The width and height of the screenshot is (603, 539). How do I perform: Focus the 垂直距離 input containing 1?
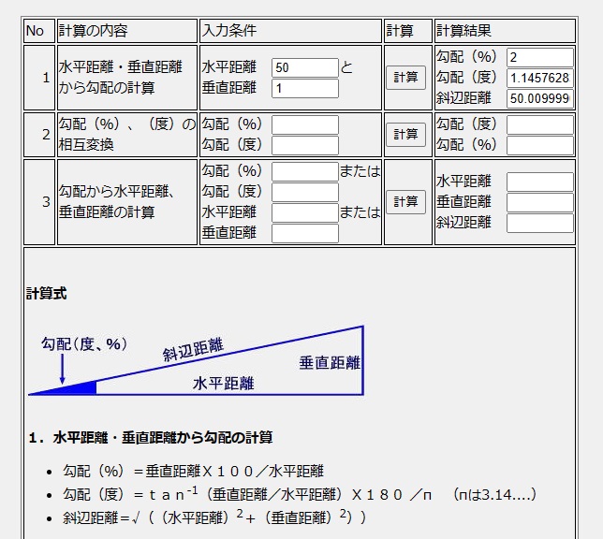point(305,88)
